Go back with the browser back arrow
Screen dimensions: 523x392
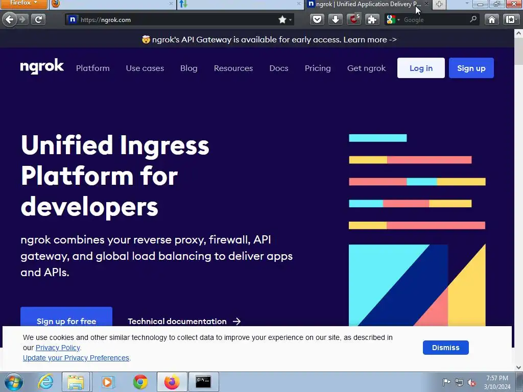click(10, 20)
